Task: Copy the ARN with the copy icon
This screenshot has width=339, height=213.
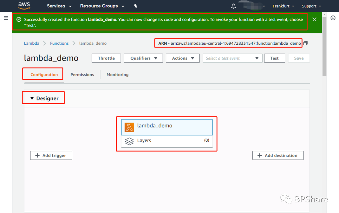Action: pos(305,43)
